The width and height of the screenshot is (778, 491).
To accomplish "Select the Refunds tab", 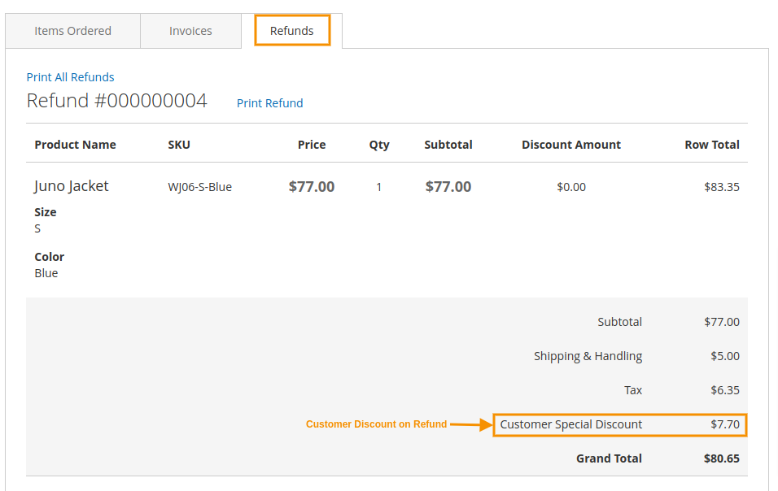I will pyautogui.click(x=291, y=31).
